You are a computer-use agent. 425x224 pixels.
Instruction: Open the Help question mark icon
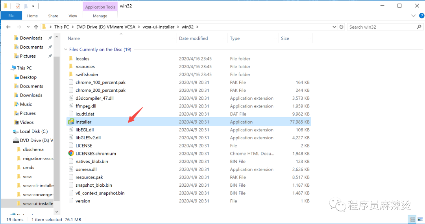[421, 16]
